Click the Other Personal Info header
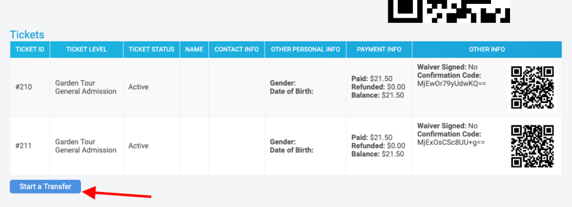Image resolution: width=572 pixels, height=207 pixels. click(306, 50)
